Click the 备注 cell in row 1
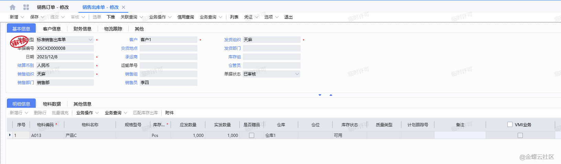The width and height of the screenshot is (561, 164). coord(460,136)
